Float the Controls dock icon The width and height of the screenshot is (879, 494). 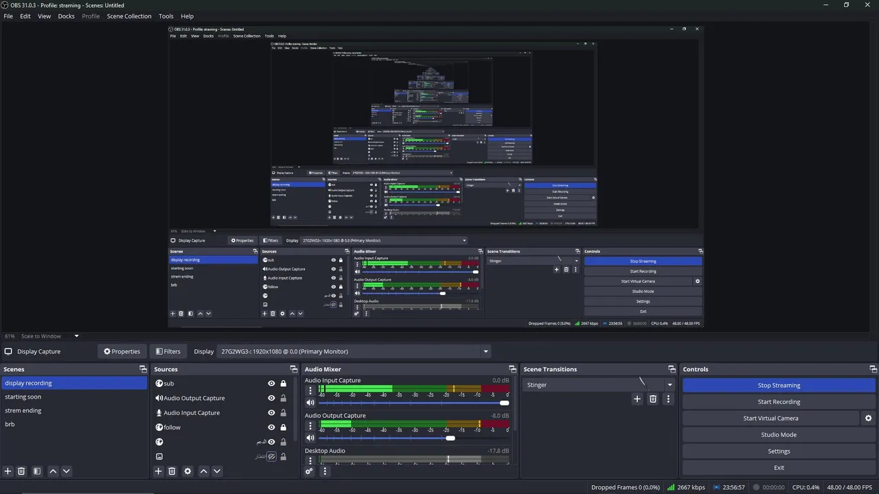coord(873,369)
